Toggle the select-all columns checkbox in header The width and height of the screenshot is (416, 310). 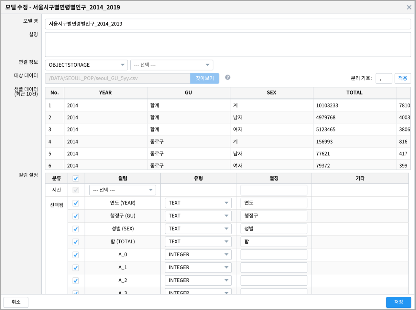pos(76,178)
